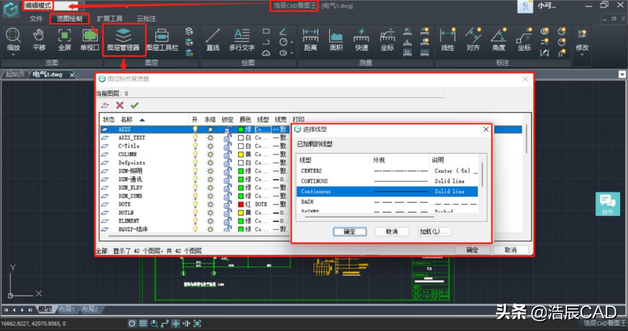
Task: Click the red X delete layer icon
Action: click(120, 105)
